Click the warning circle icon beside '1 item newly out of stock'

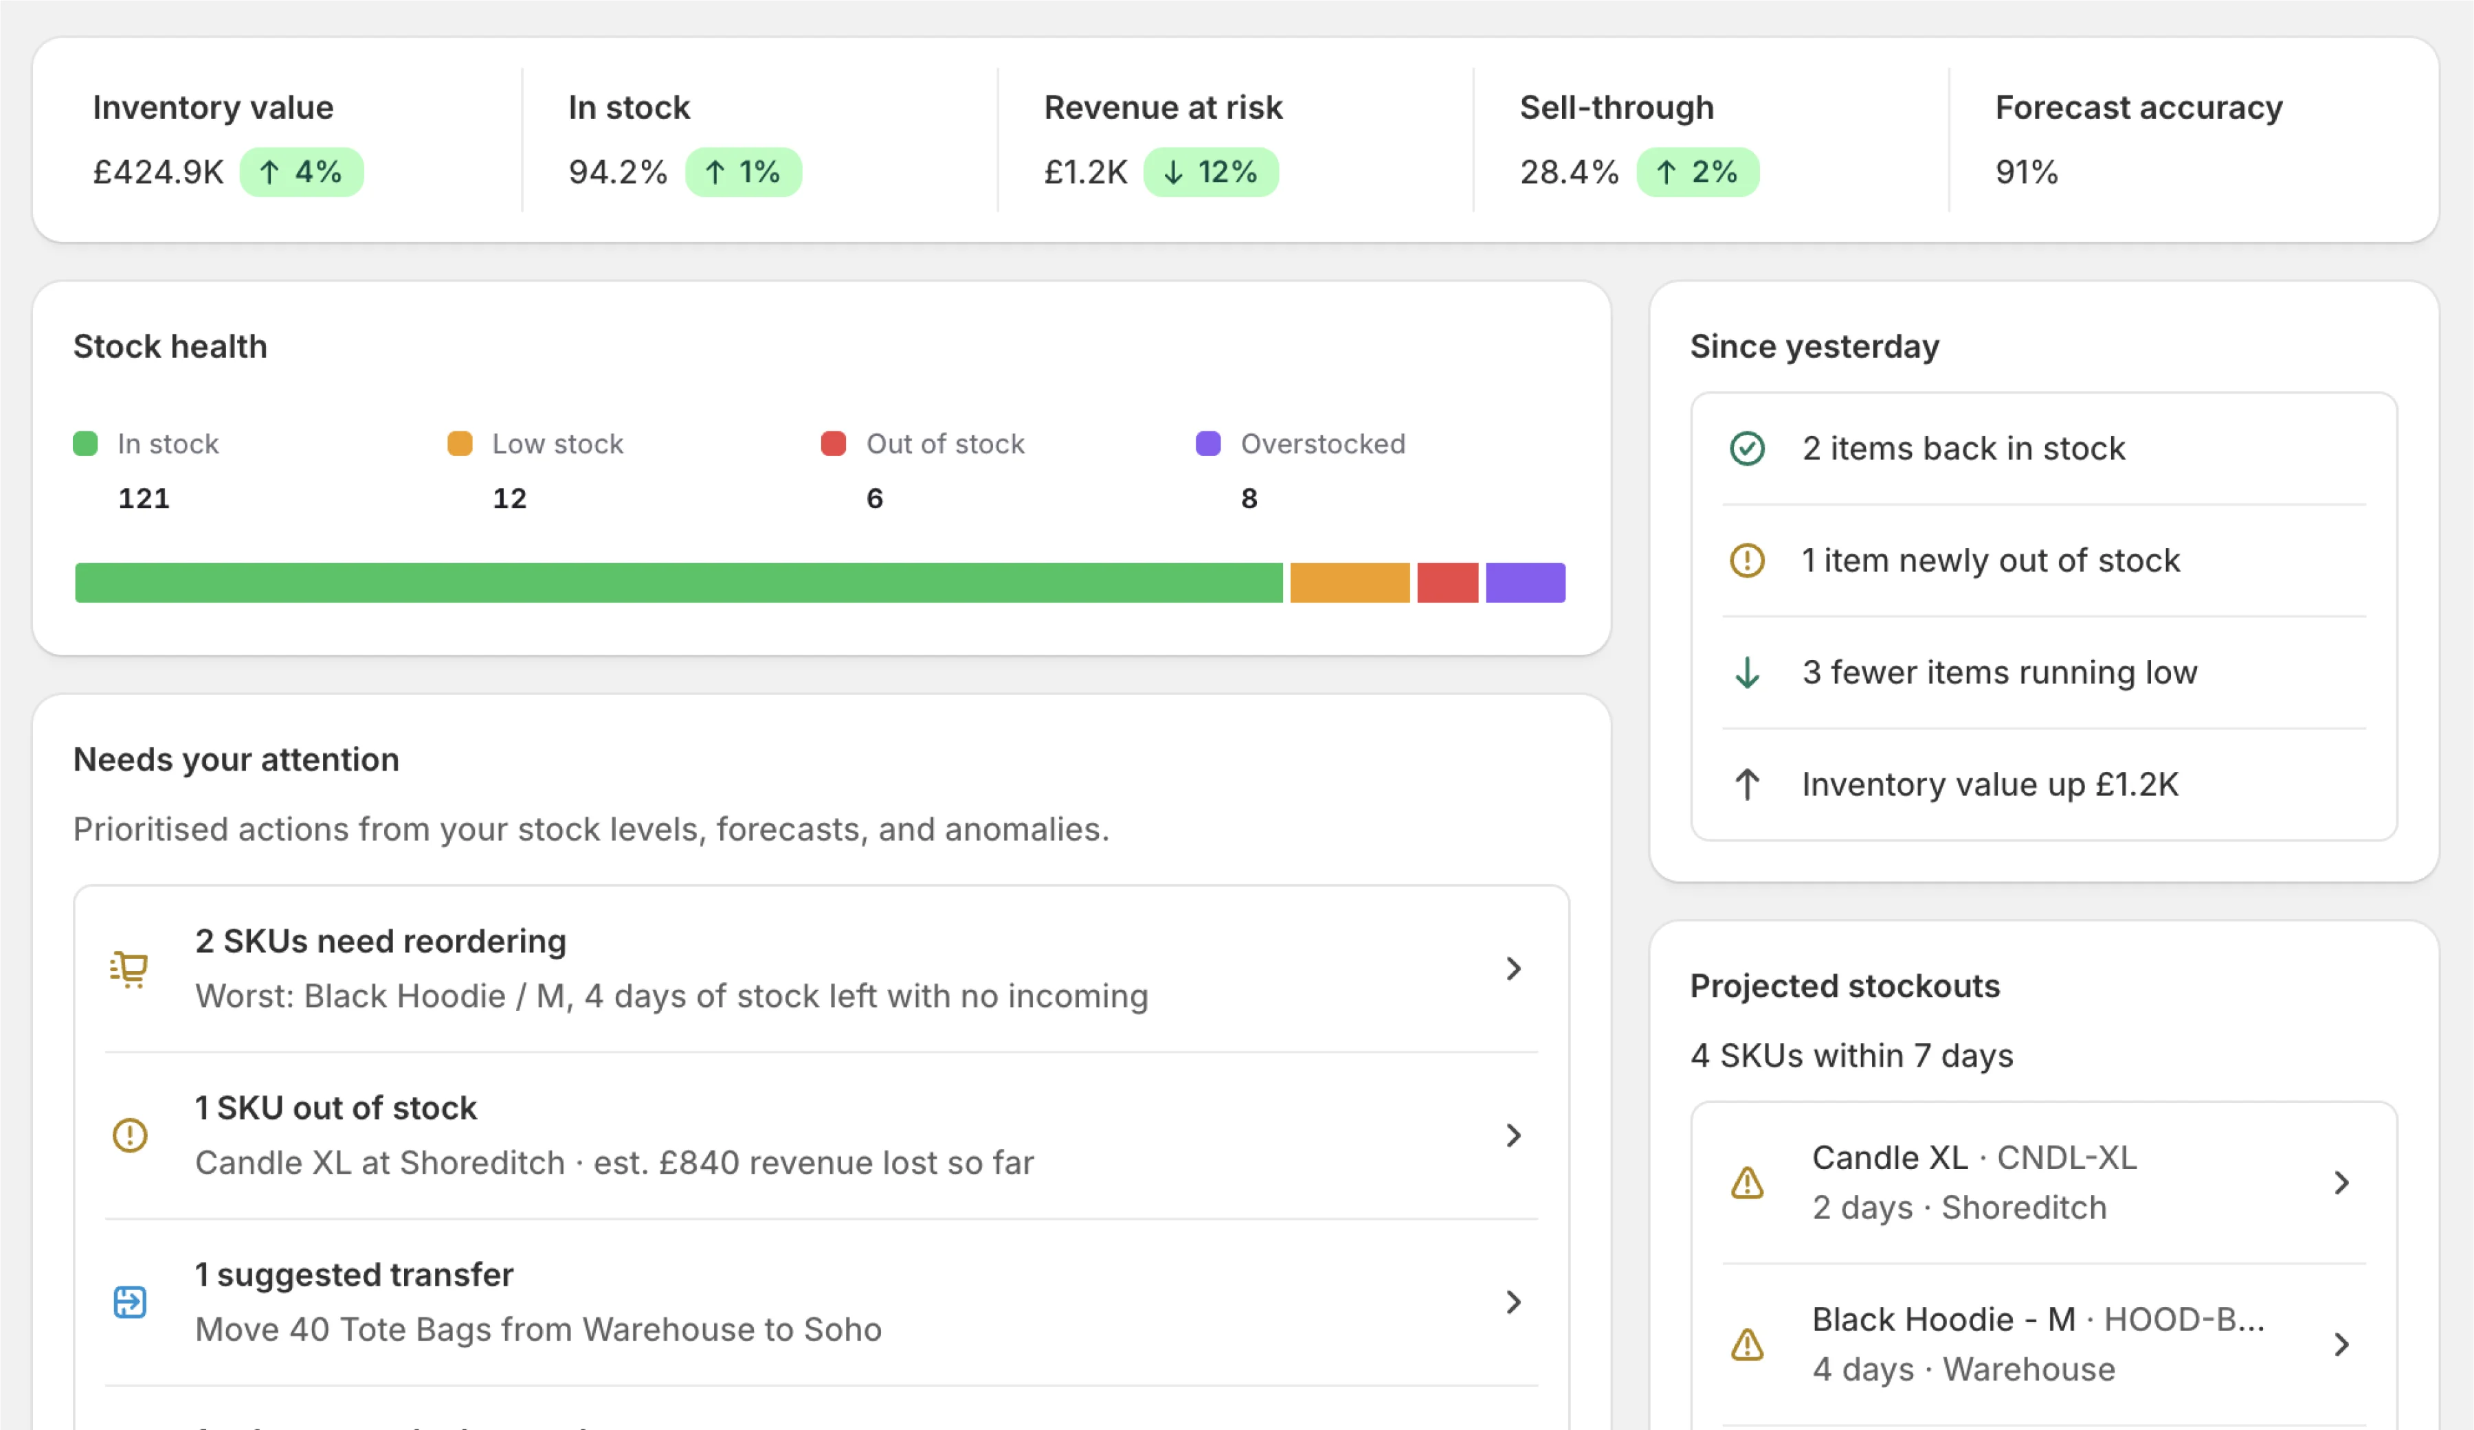pyautogui.click(x=1746, y=560)
